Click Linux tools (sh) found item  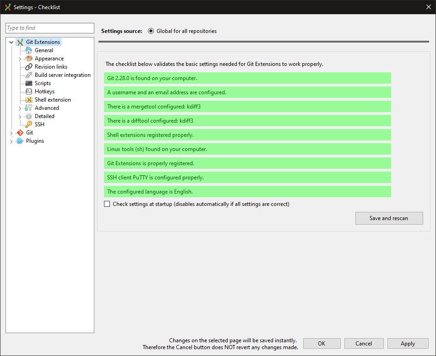click(247, 149)
